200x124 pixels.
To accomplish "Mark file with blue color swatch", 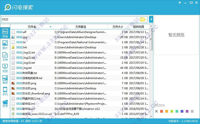I will pyautogui.click(x=182, y=111).
